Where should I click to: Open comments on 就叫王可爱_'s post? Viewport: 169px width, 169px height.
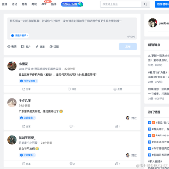tap(72, 163)
